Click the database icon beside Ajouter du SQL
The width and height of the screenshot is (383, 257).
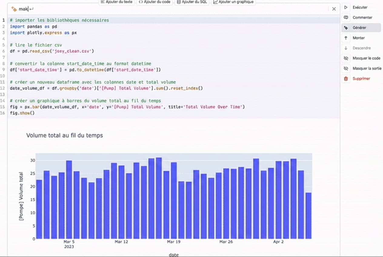pos(179,2)
